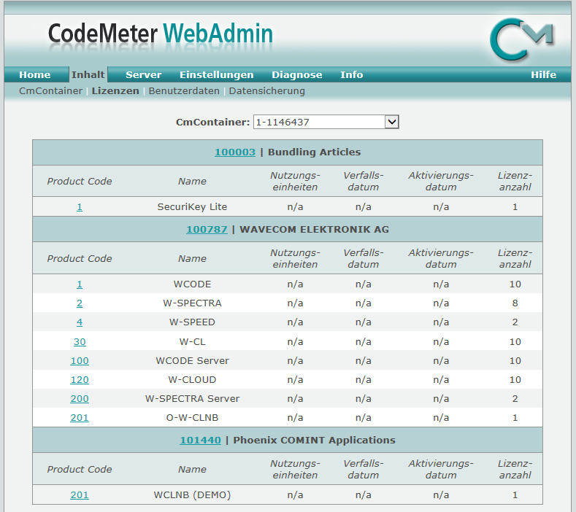Open the CmContainer dropdown arrow
The height and width of the screenshot is (512, 576).
(x=391, y=122)
